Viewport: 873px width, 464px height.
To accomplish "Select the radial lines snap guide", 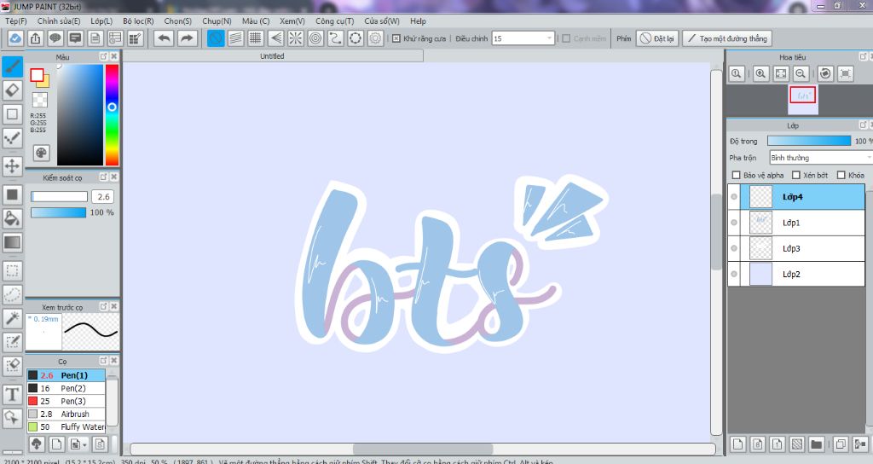I will [296, 38].
